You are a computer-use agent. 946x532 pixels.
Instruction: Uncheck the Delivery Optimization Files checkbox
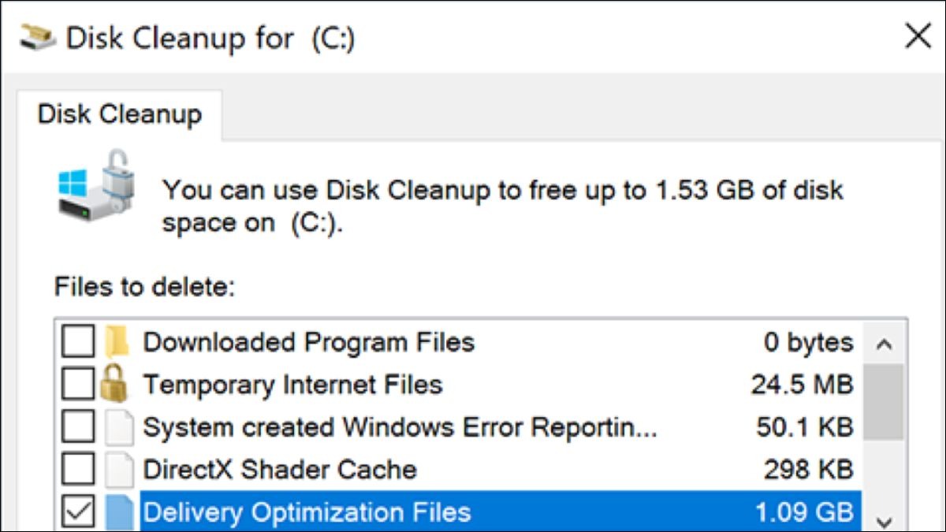click(x=78, y=512)
